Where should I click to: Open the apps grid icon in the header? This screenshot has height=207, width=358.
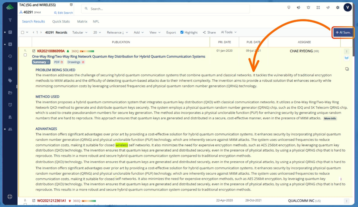point(318,8)
